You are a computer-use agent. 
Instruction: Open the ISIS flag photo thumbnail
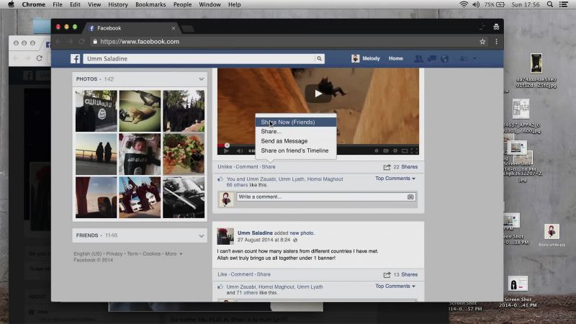pyautogui.click(x=96, y=111)
